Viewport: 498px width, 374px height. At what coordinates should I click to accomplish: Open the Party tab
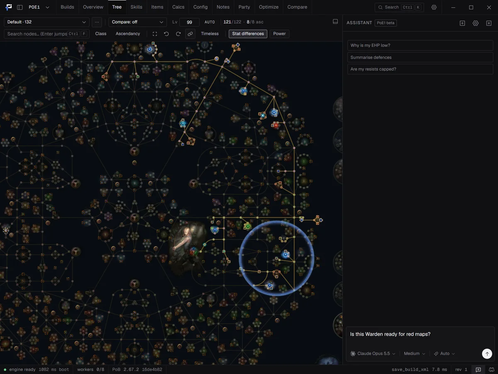tap(244, 7)
